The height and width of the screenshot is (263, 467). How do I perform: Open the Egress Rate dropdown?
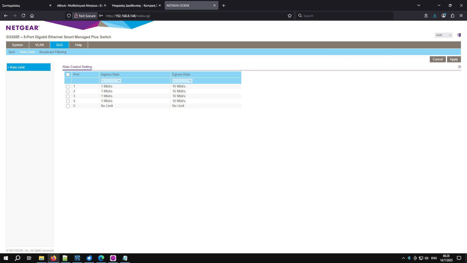pos(182,81)
